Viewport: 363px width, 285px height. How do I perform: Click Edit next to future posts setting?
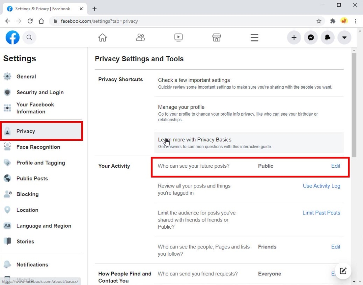click(335, 166)
